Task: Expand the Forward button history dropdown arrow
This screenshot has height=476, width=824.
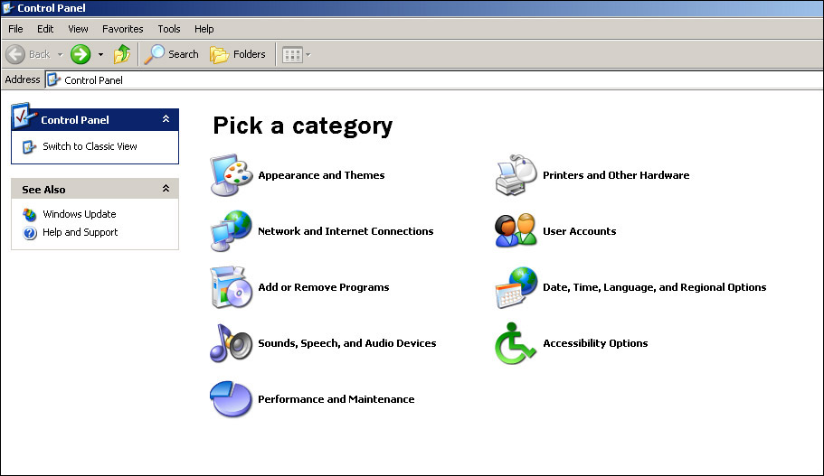Action: (x=100, y=54)
